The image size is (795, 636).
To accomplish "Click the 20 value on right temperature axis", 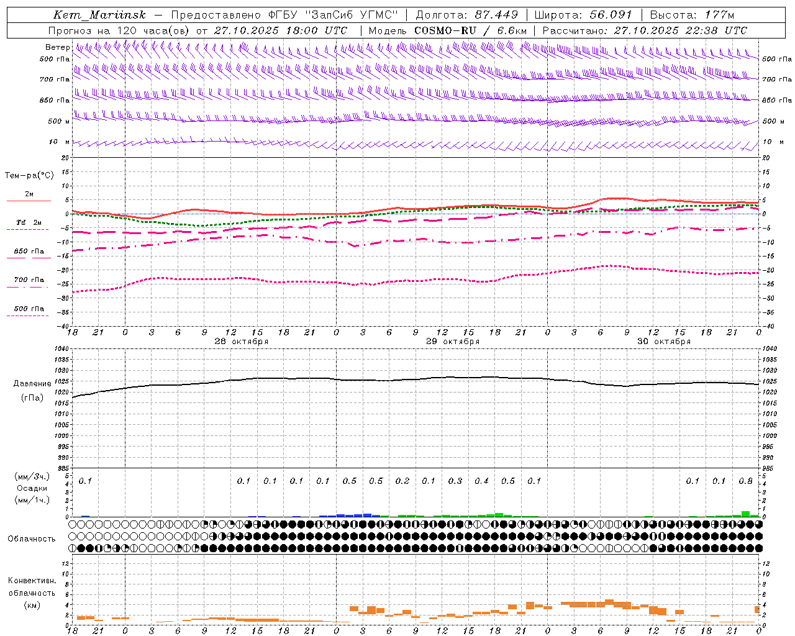I will click(766, 158).
